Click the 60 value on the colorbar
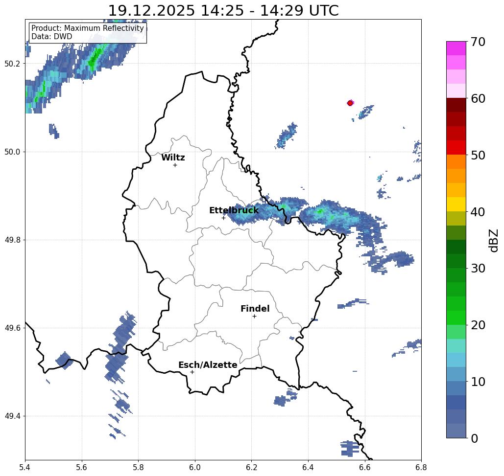This screenshot has height=476, width=504. [478, 98]
